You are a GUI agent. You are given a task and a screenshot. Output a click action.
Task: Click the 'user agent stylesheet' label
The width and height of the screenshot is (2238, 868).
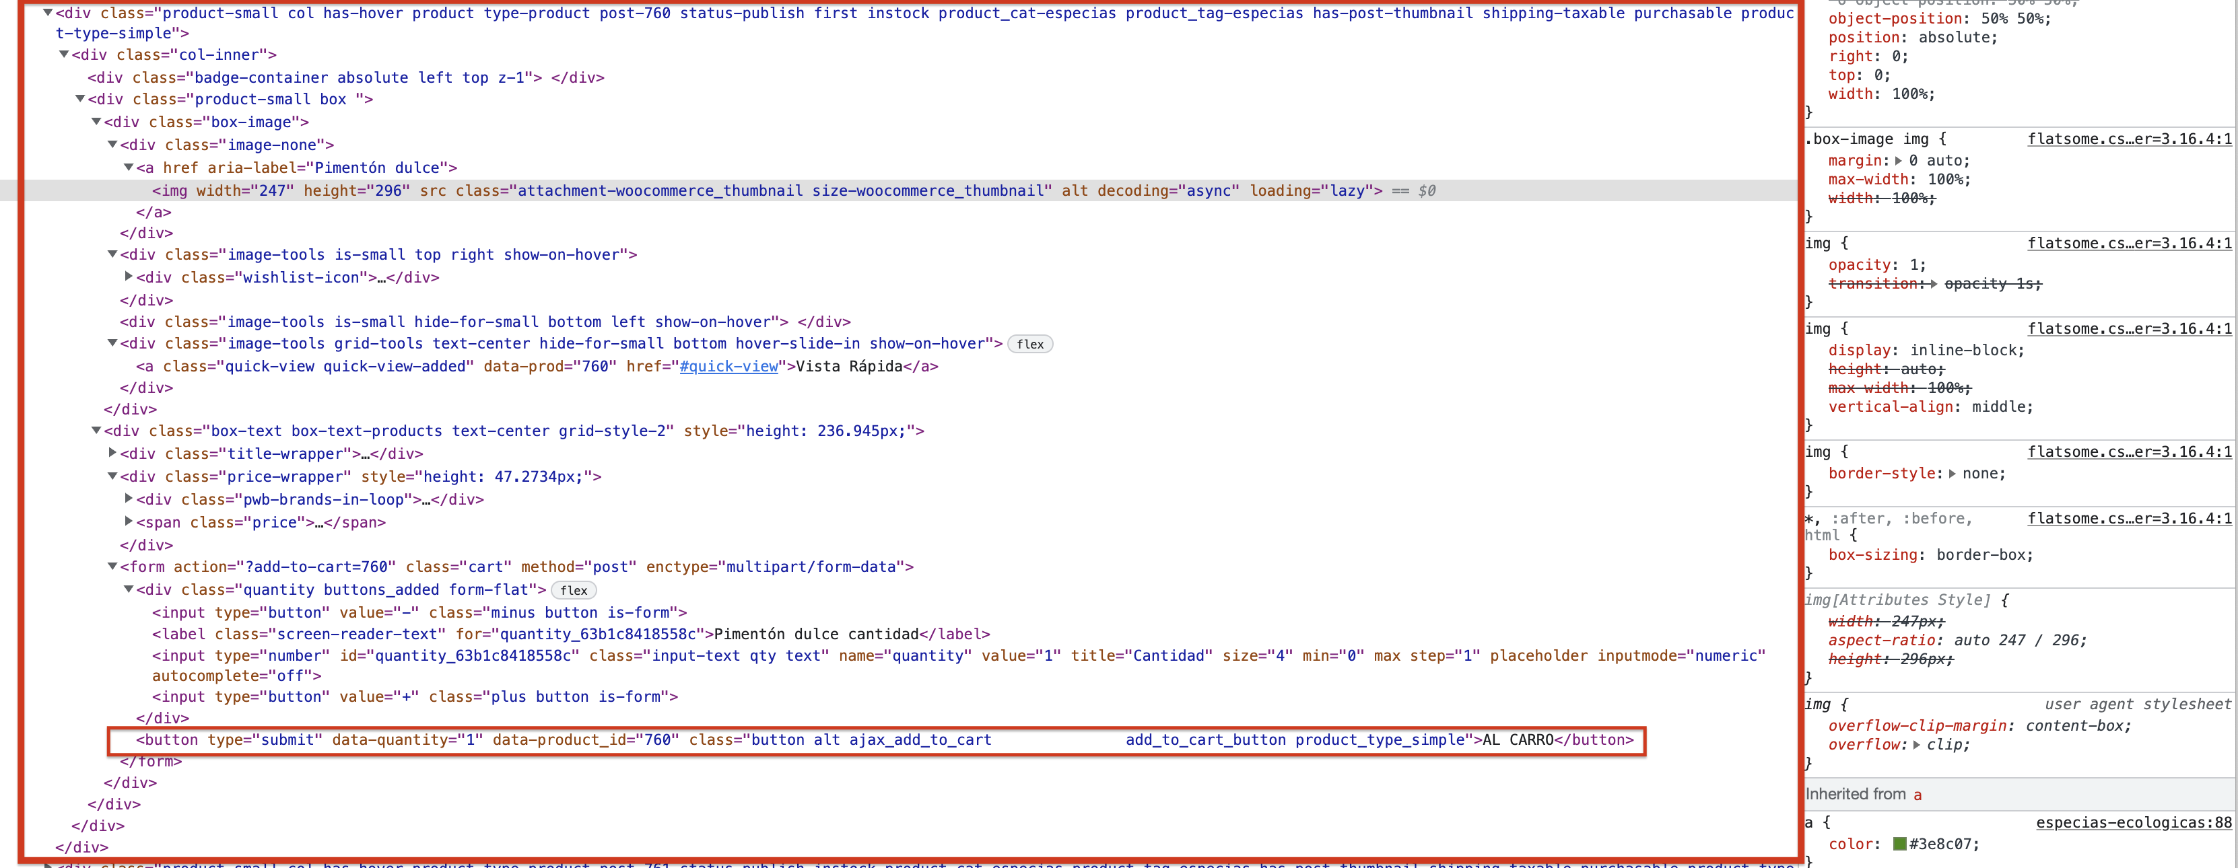pos(2137,704)
